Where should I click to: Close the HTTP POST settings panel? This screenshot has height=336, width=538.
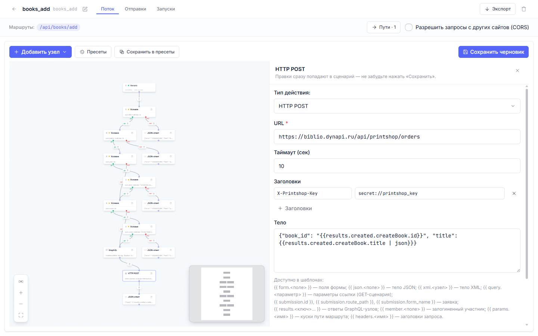(x=517, y=71)
